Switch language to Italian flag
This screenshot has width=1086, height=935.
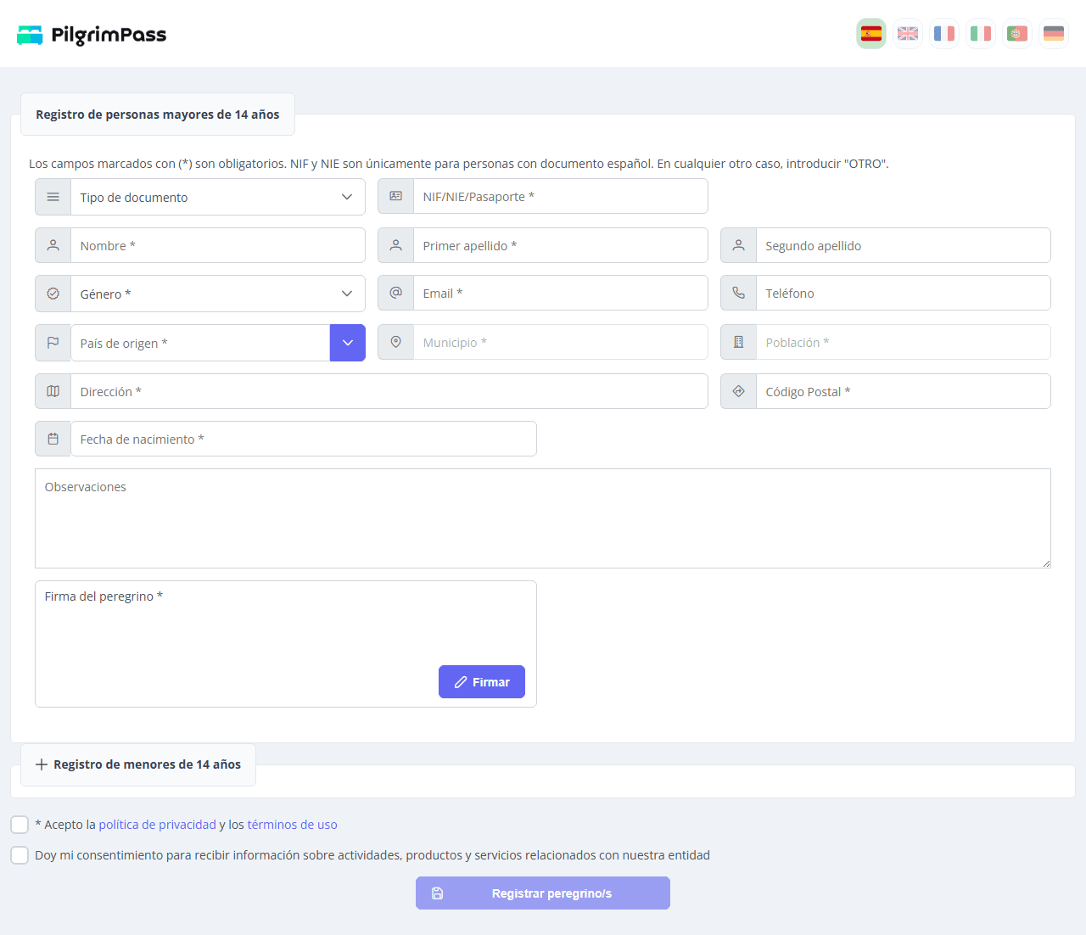click(981, 34)
